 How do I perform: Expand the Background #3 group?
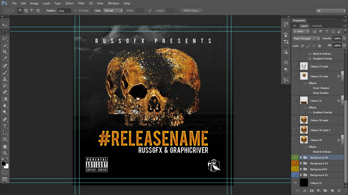point(301,163)
